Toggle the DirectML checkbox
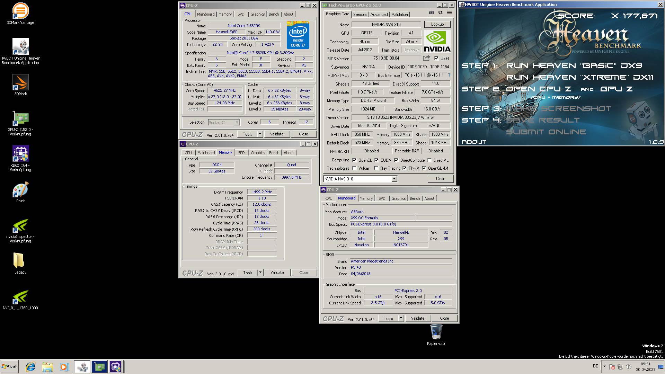 [x=429, y=160]
